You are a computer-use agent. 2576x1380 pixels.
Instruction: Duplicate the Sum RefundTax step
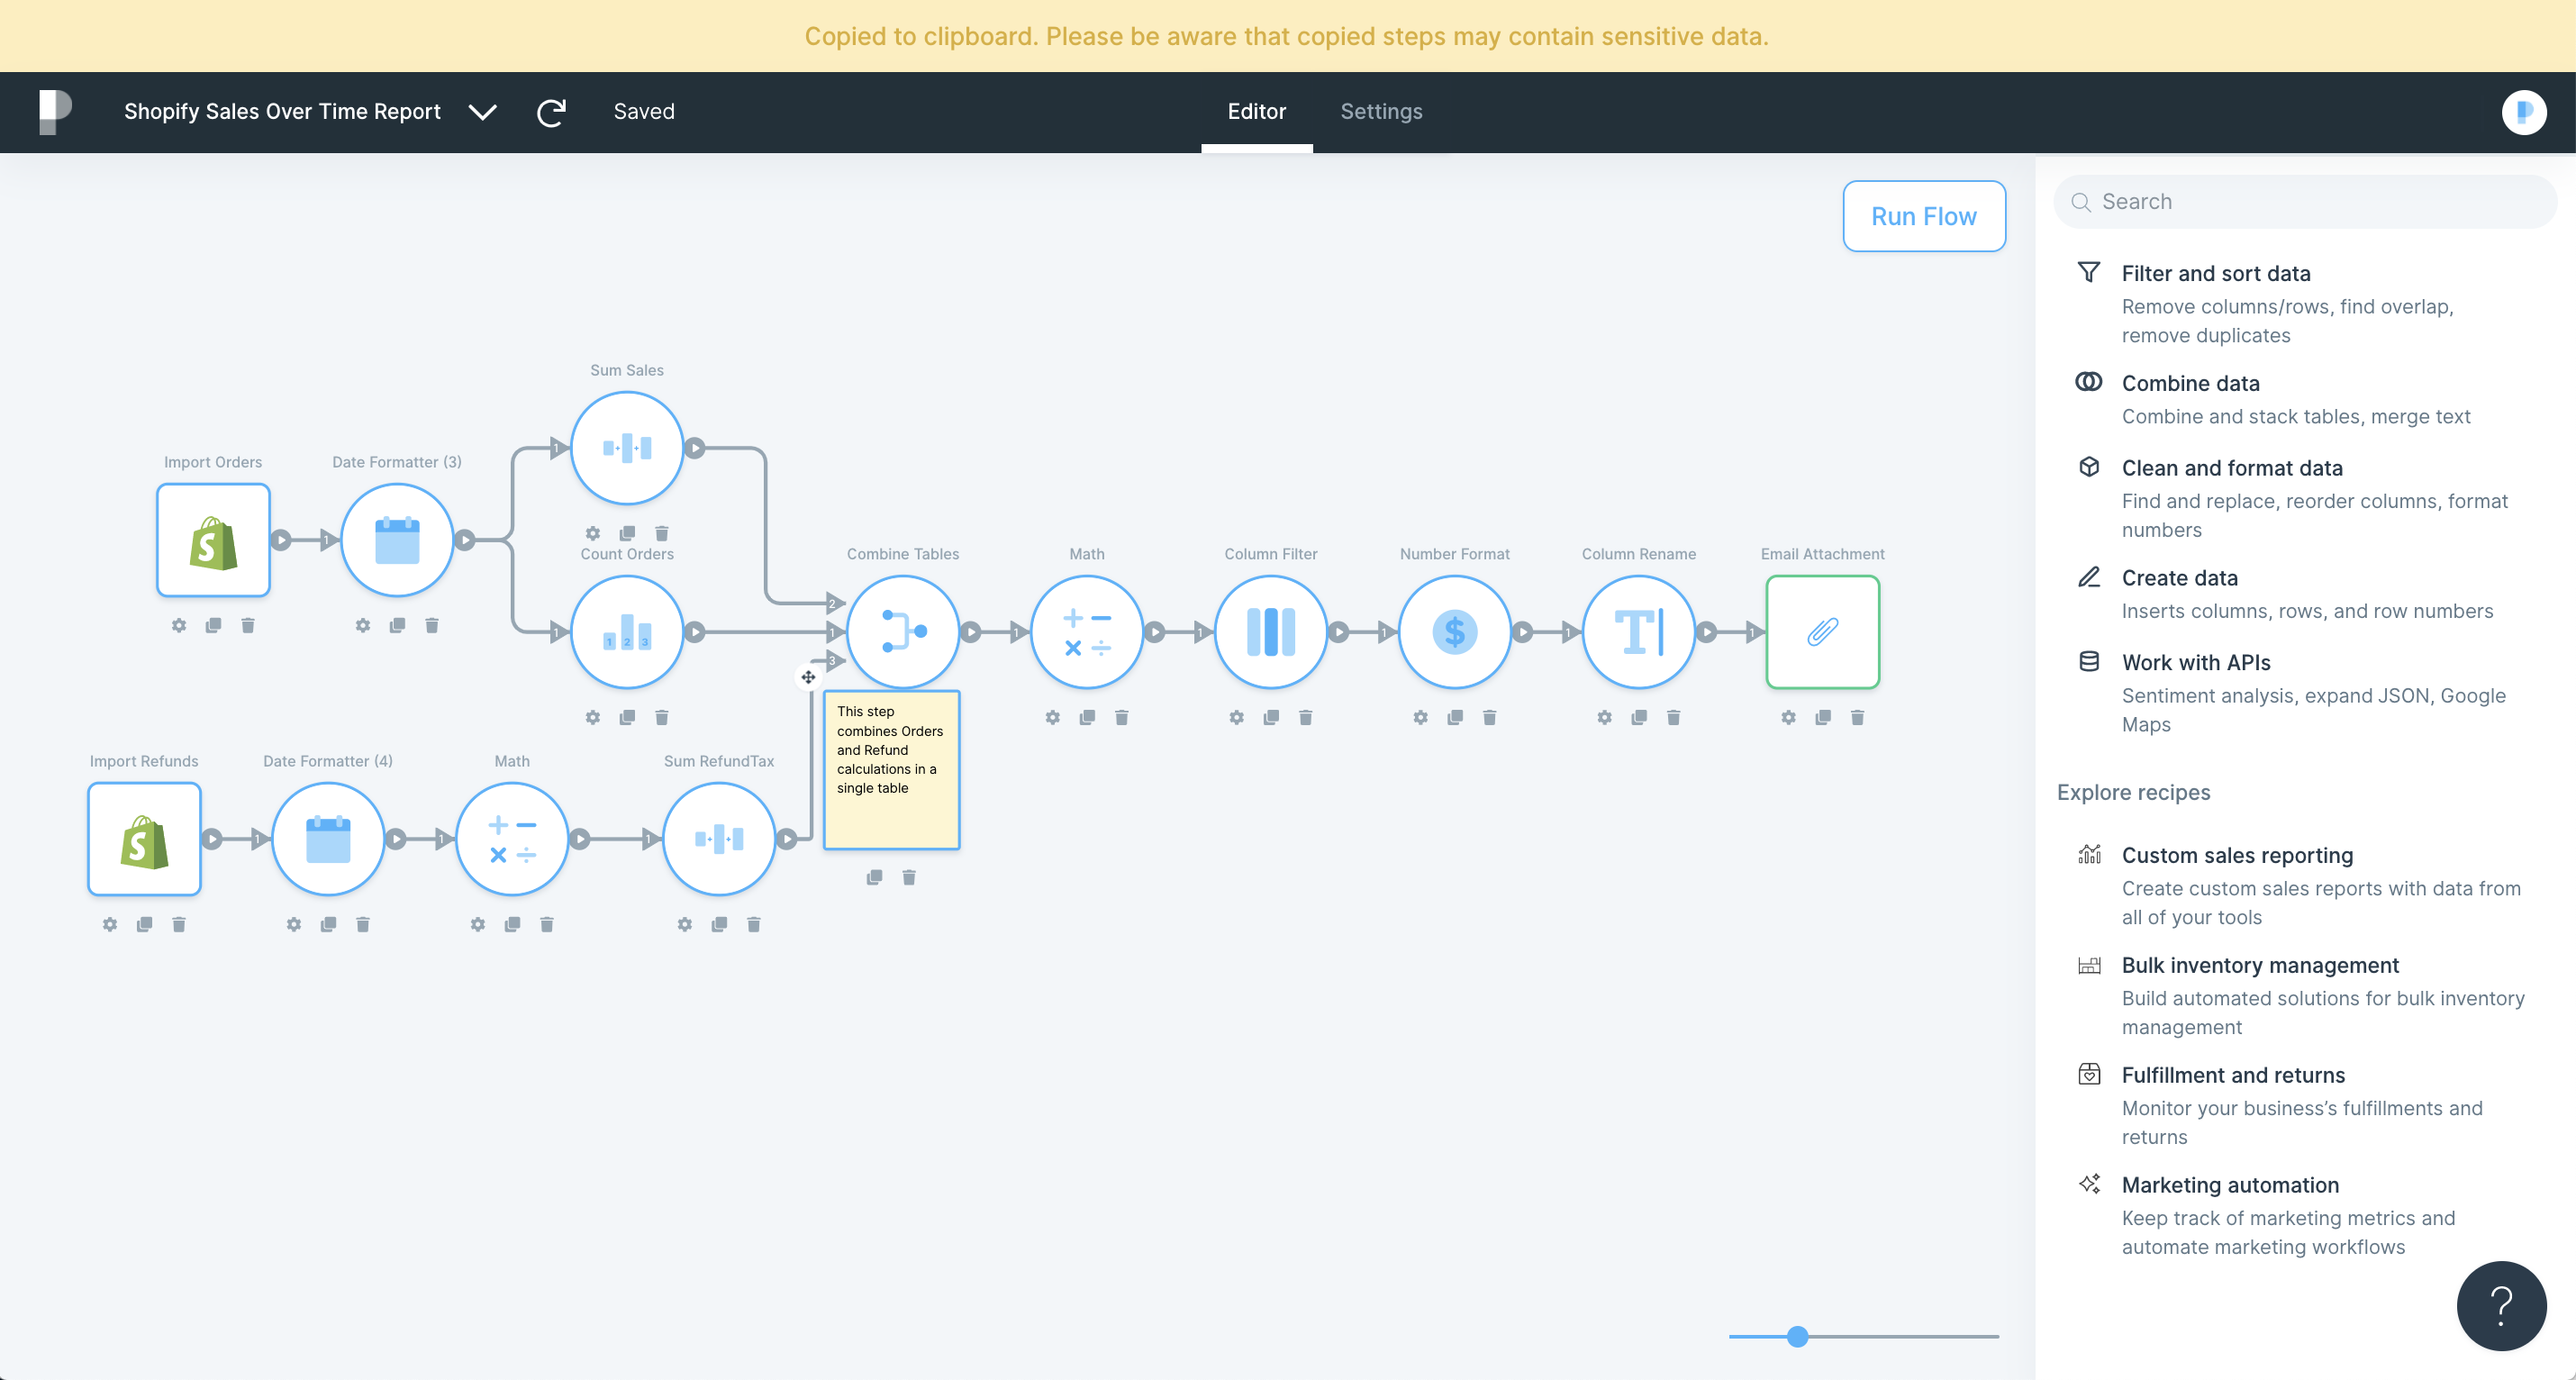tap(719, 924)
